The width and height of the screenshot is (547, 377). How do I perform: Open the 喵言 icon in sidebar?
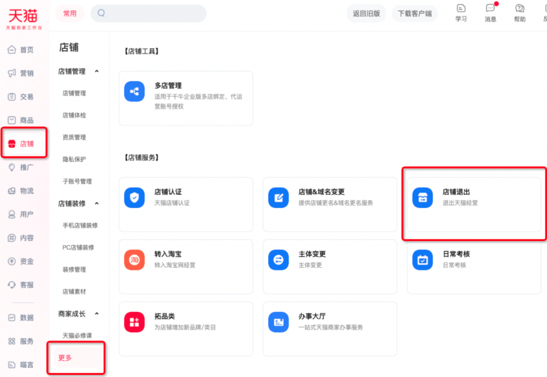[x=12, y=365]
